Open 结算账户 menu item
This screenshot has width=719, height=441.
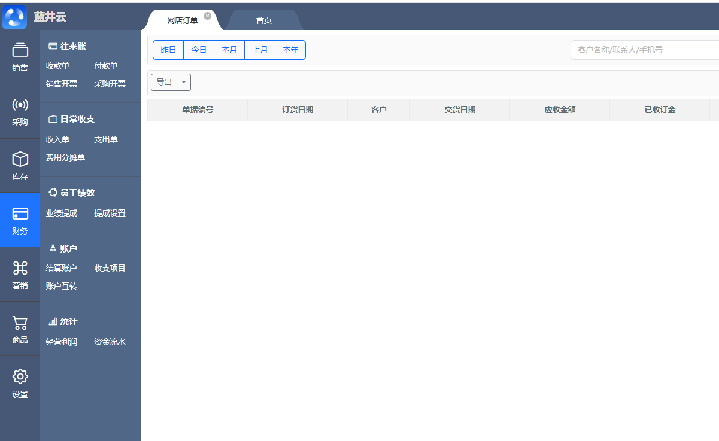click(x=62, y=268)
